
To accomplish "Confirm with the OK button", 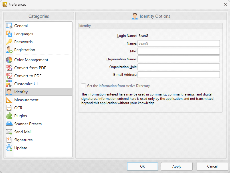I will 142,166.
